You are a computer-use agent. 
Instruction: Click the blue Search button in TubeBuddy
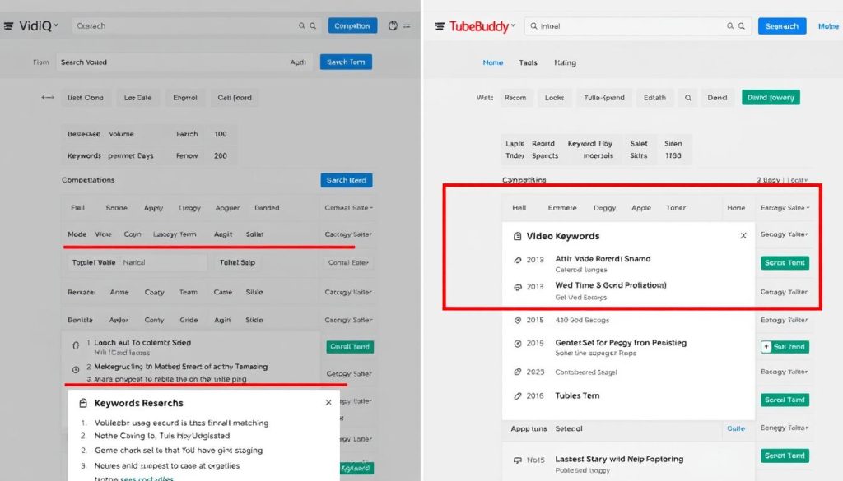(782, 25)
